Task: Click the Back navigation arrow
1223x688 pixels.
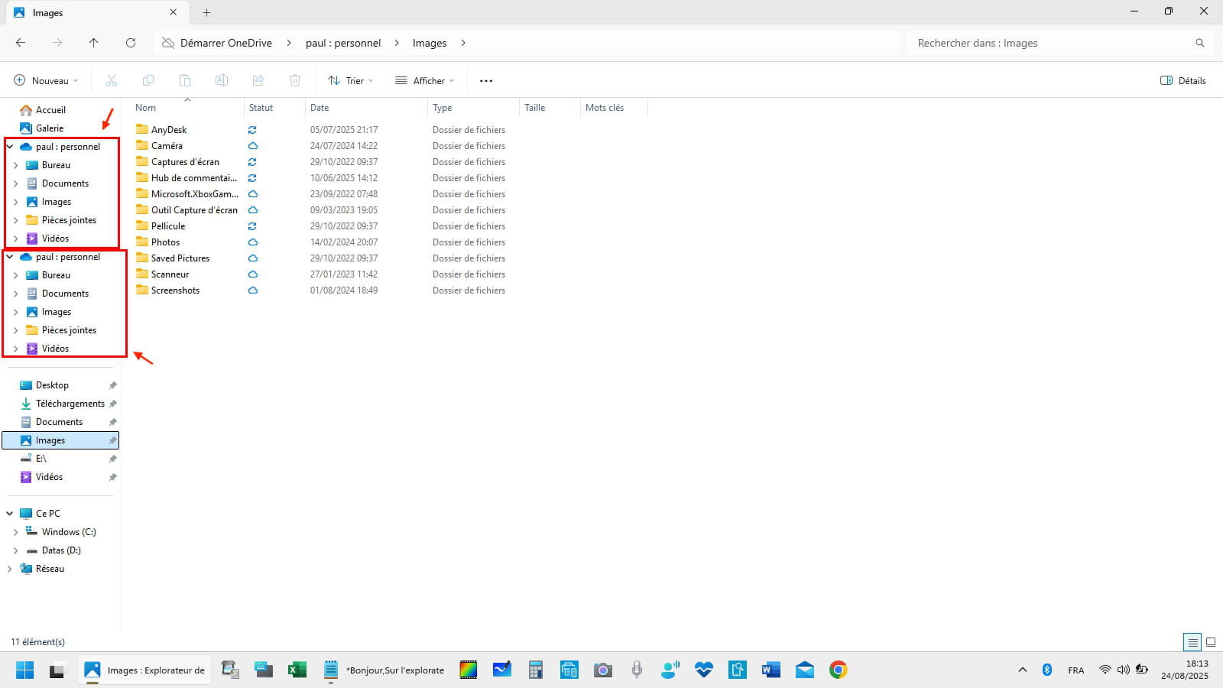Action: click(x=21, y=43)
